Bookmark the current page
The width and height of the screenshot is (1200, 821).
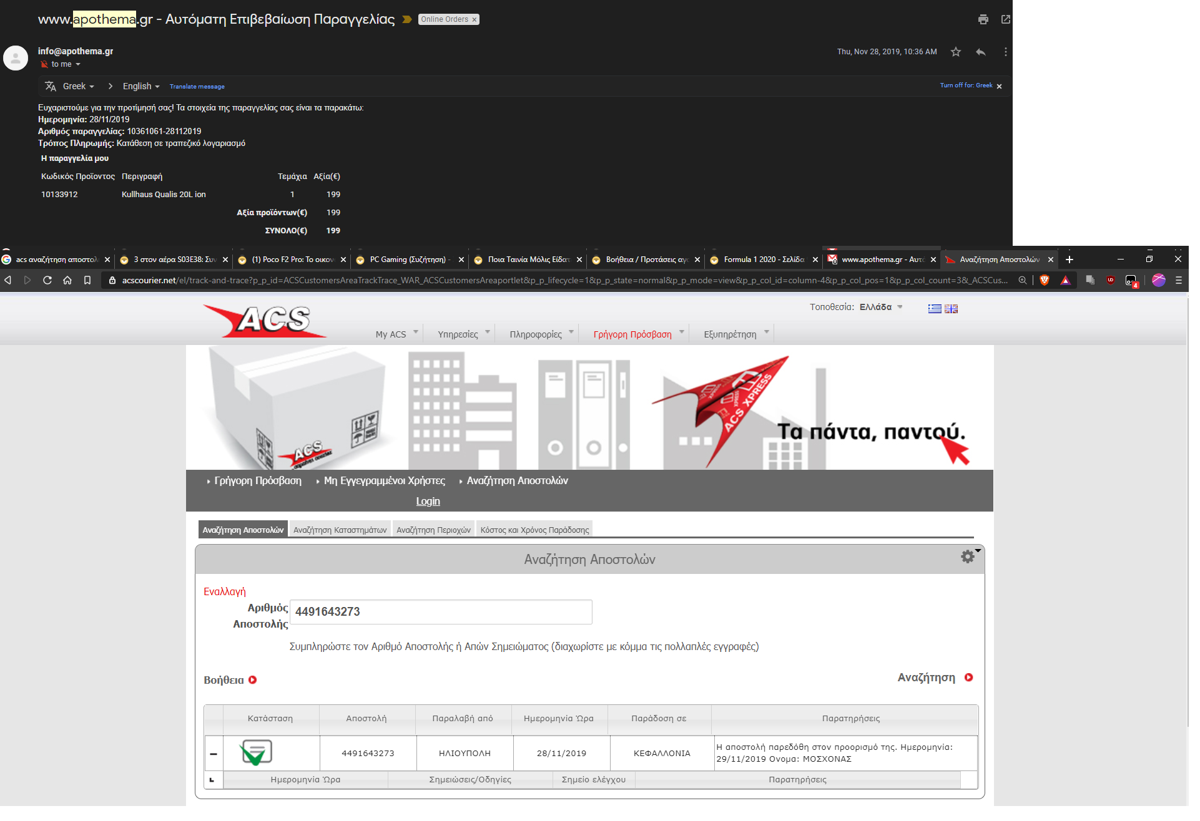tap(87, 280)
